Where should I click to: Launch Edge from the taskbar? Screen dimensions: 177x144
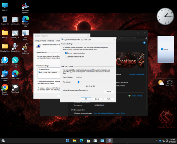81,141
